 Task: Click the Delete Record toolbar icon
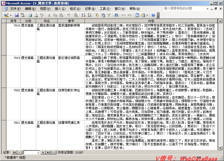[x=129, y=15]
